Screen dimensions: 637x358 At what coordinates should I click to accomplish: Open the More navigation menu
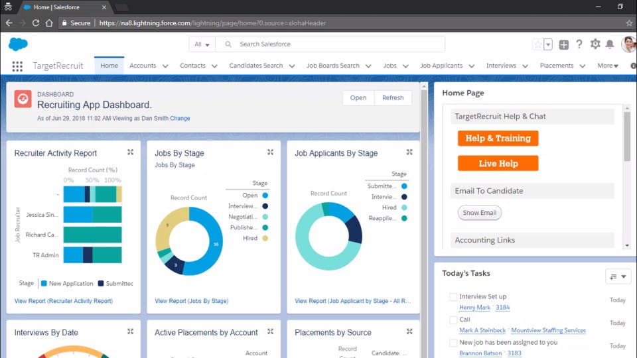(607, 66)
